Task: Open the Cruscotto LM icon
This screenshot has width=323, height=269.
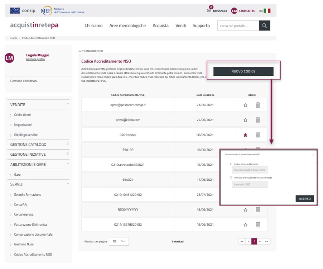Action: pyautogui.click(x=234, y=11)
